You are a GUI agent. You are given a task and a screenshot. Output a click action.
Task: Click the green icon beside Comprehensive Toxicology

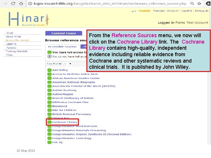tap(50, 138)
